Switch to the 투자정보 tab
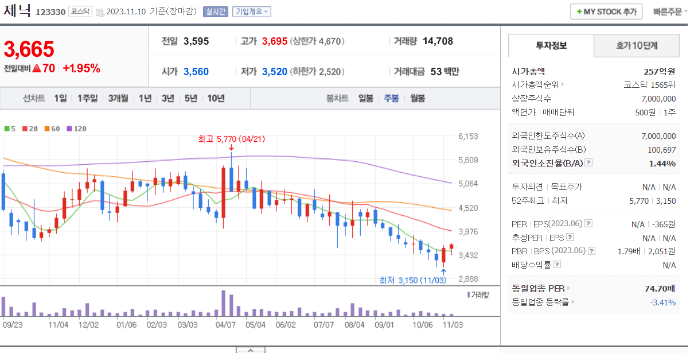690x353 pixels. (x=551, y=45)
